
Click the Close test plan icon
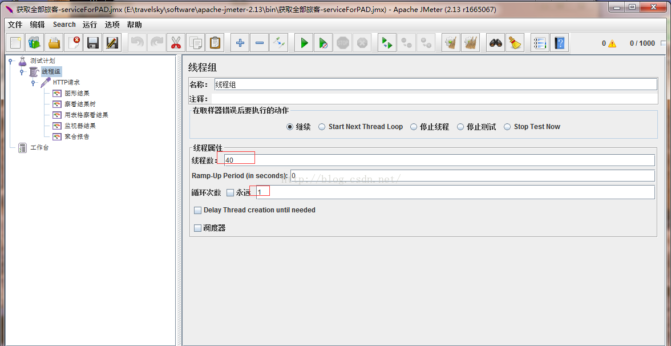(x=73, y=43)
